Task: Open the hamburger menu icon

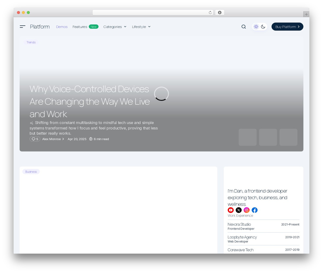Action: (x=22, y=27)
